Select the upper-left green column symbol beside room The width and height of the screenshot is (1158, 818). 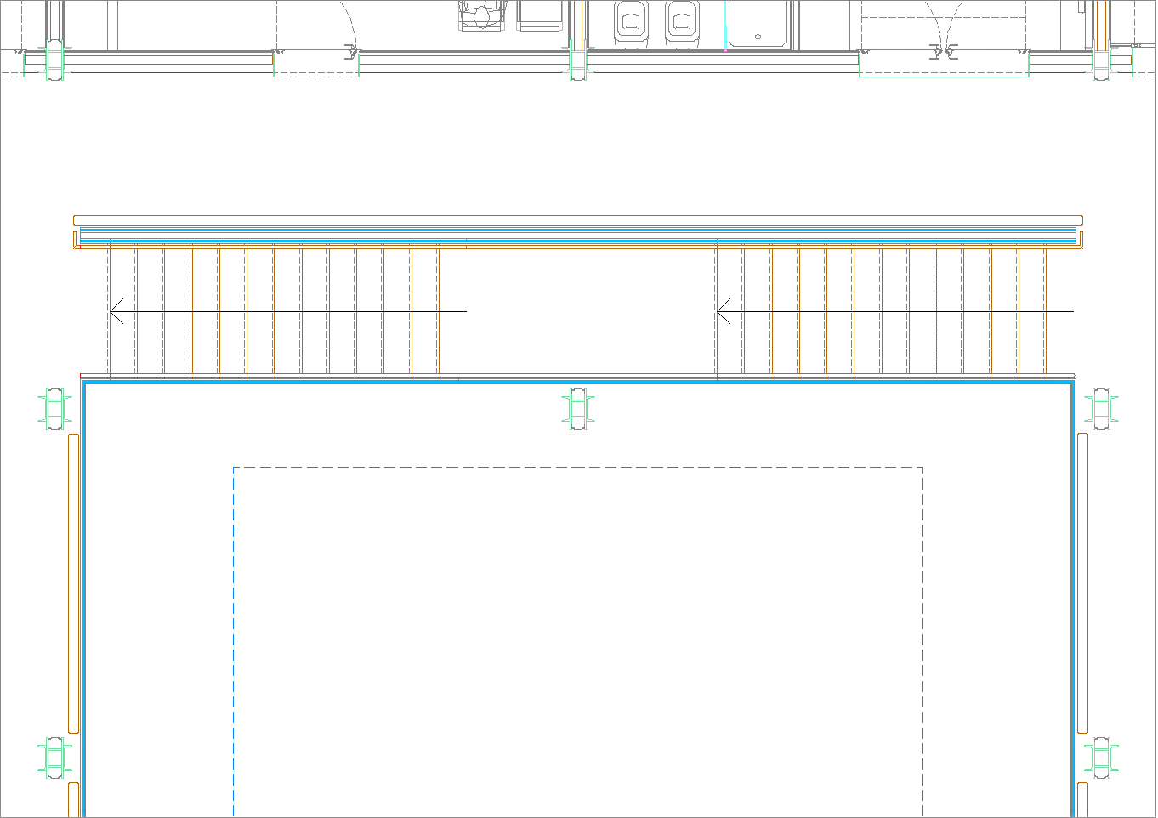pyautogui.click(x=55, y=408)
